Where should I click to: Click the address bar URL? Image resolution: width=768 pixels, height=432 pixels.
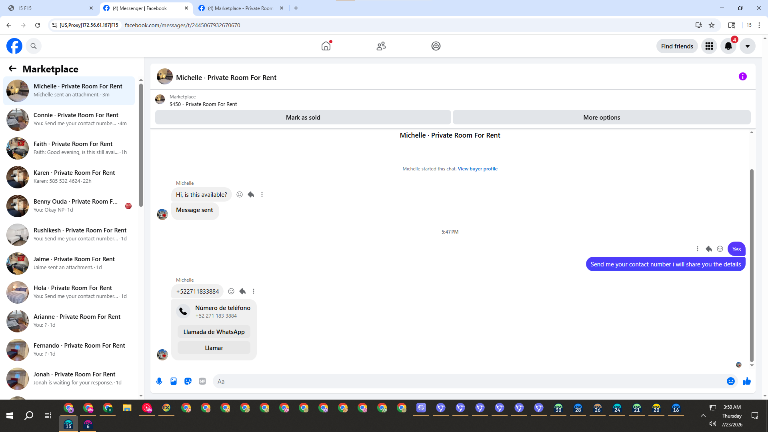[182, 25]
